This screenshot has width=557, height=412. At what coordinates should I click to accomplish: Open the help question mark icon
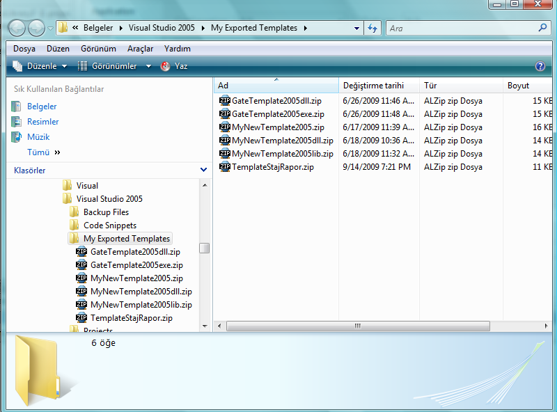pos(540,66)
